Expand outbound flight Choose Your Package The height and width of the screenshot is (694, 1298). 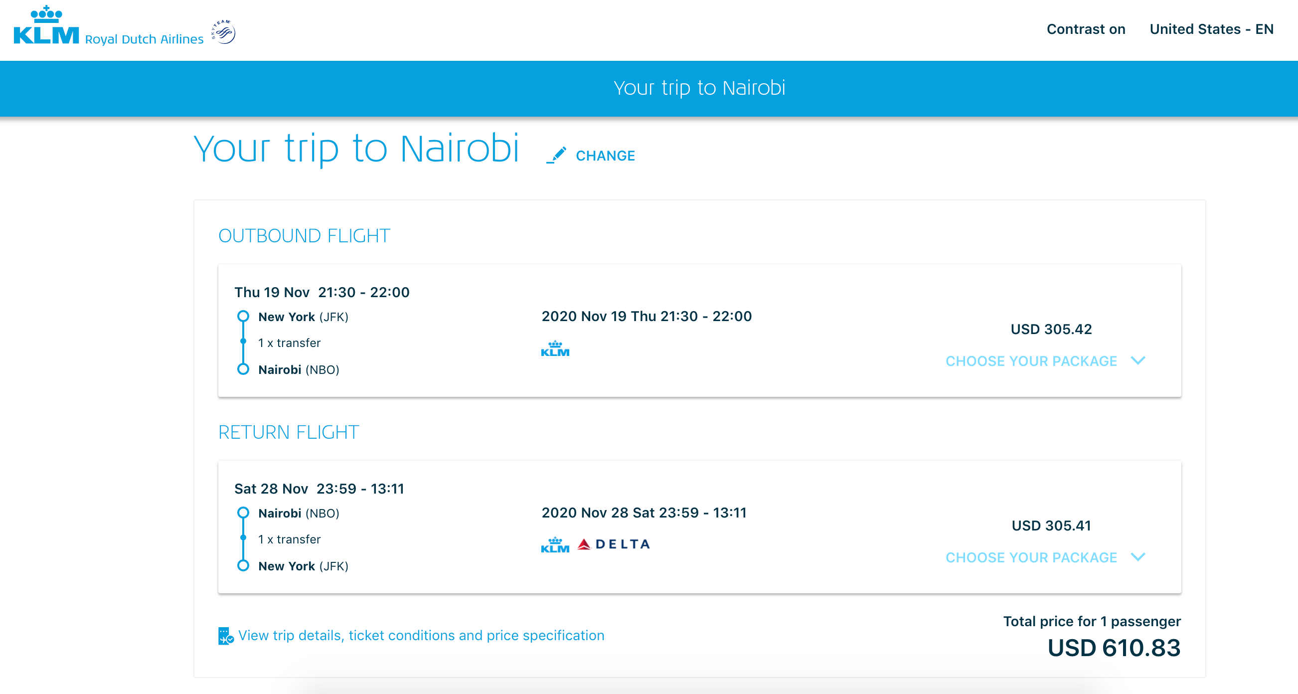tap(1031, 361)
